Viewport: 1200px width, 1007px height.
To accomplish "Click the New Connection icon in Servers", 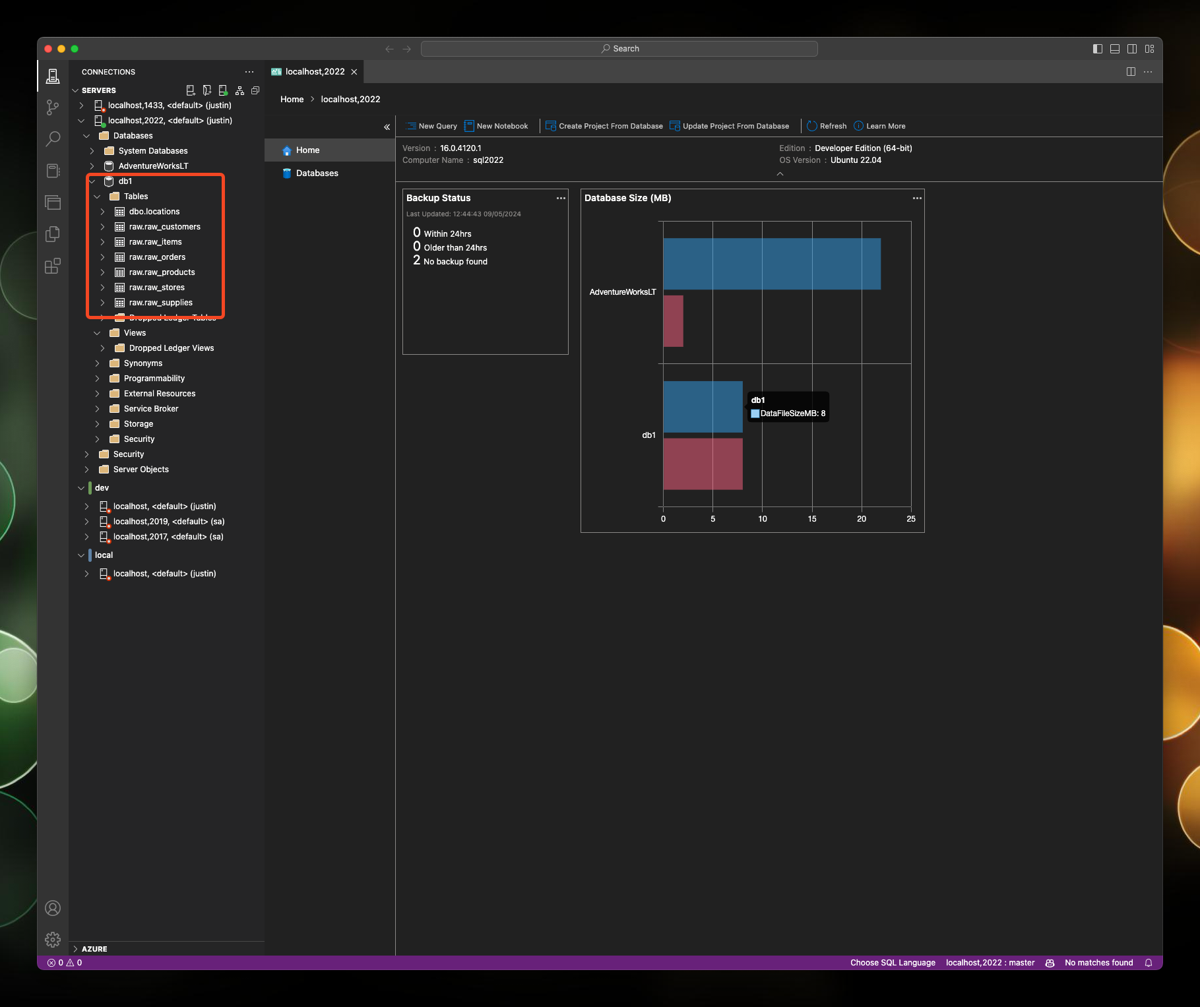I will (191, 90).
